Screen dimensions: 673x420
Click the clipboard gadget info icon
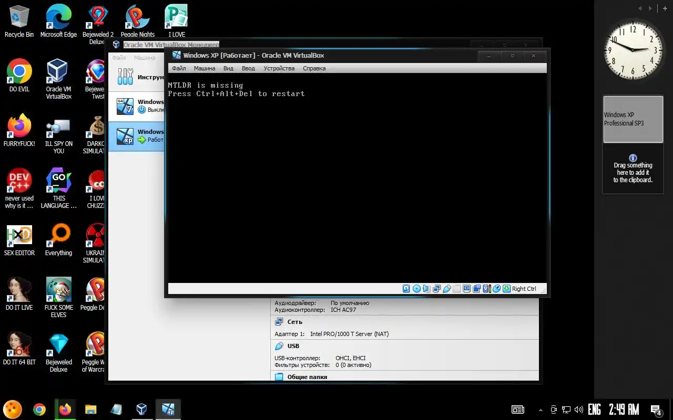633,158
